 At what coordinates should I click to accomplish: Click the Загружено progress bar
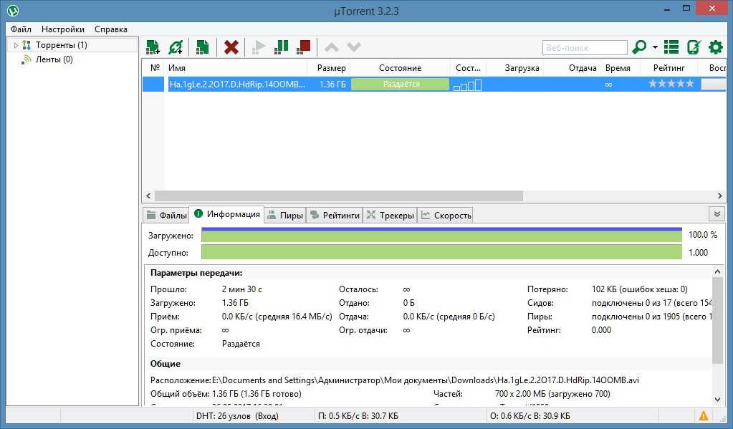tap(442, 235)
